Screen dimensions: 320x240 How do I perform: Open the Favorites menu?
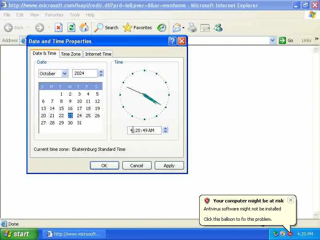click(54, 15)
